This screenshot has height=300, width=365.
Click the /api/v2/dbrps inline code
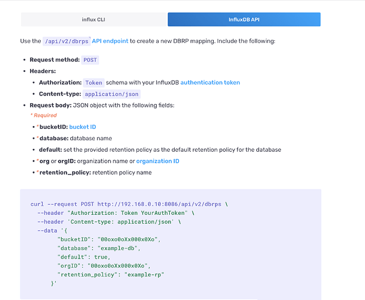click(67, 41)
